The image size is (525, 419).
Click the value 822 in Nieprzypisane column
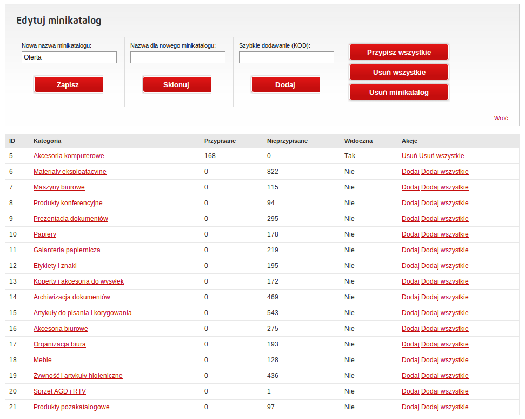click(273, 172)
